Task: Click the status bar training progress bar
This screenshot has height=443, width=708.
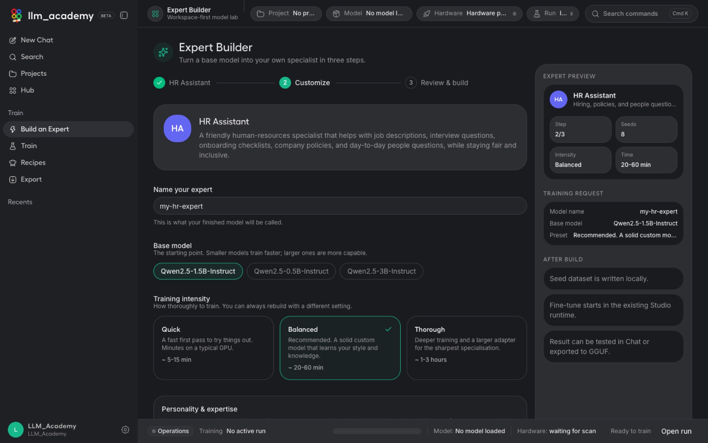Action: click(377, 431)
